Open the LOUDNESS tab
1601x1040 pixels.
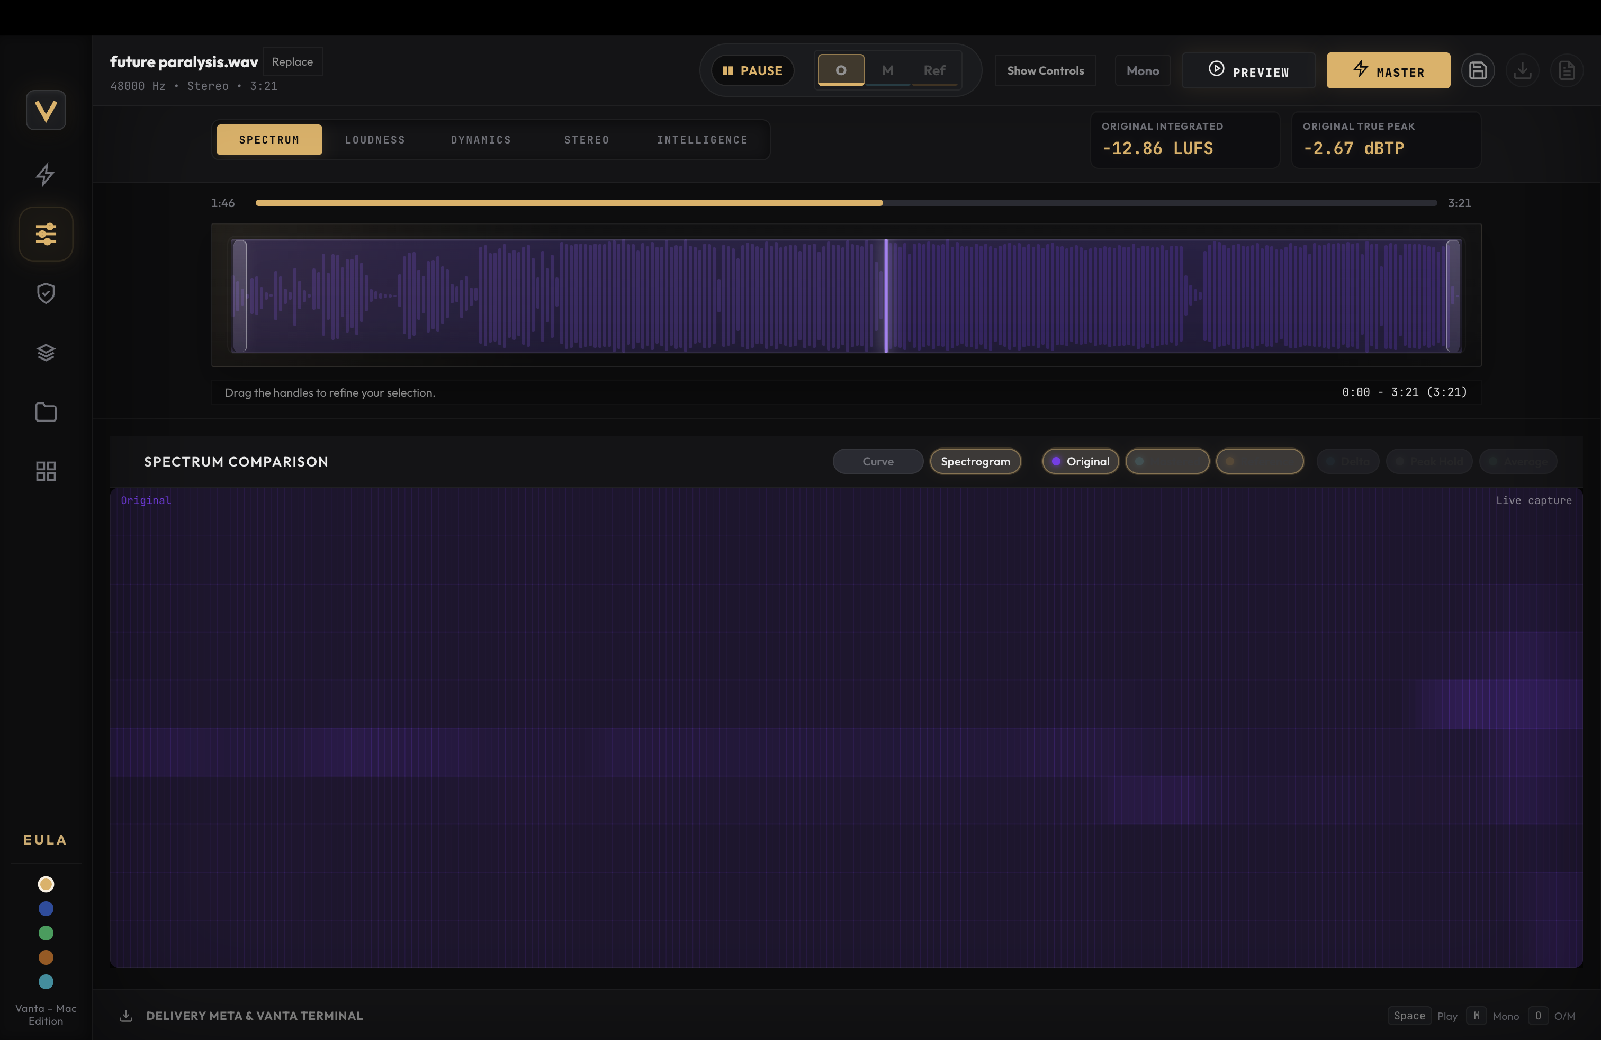(x=375, y=139)
